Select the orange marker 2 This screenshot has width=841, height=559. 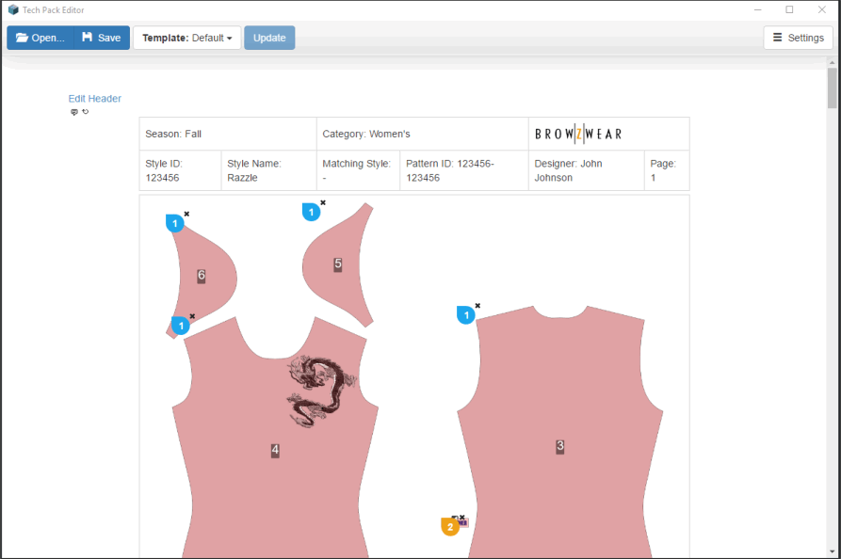tap(450, 527)
